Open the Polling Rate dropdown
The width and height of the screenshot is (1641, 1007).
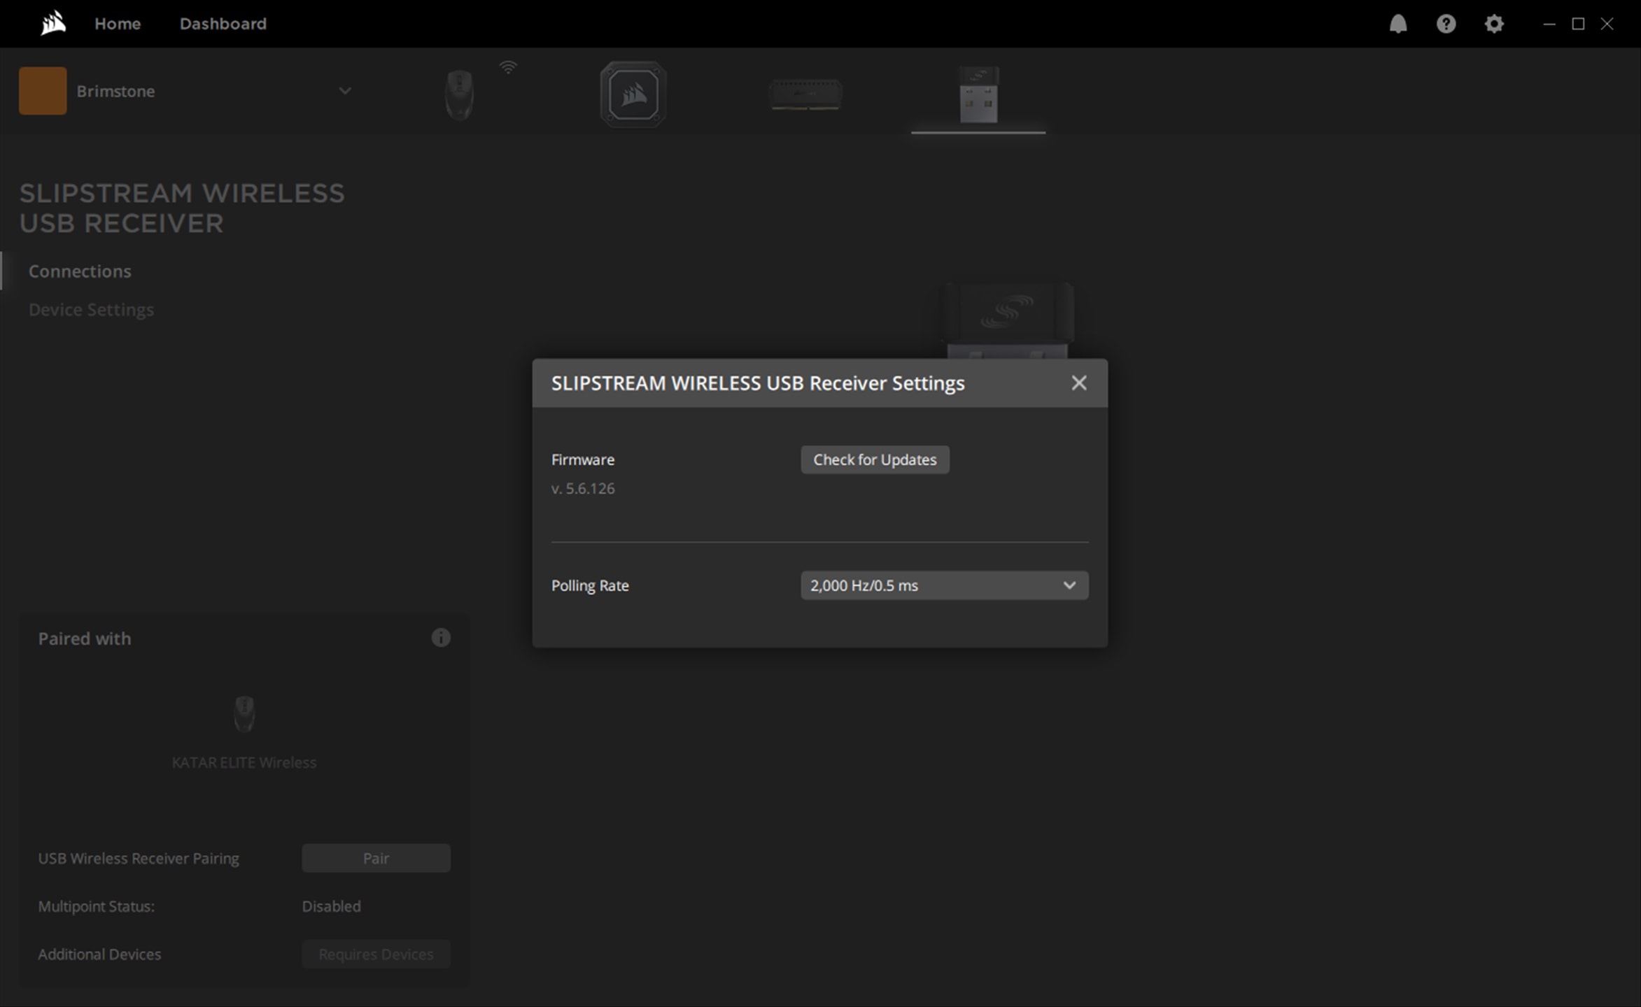pos(944,585)
